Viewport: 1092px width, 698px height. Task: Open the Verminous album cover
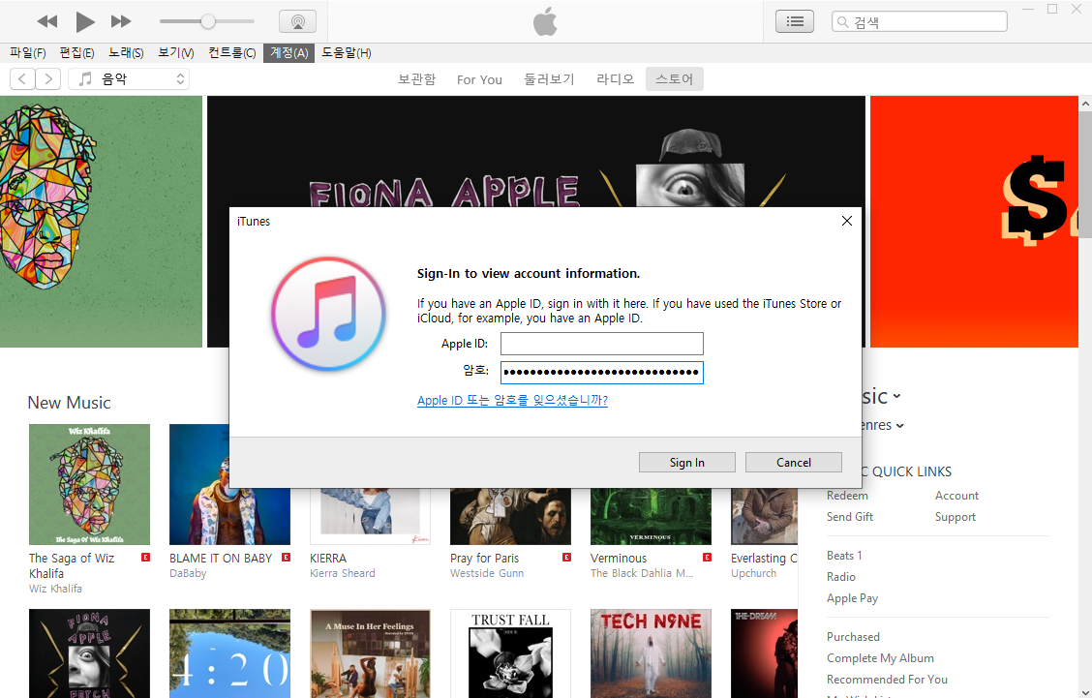pos(652,516)
